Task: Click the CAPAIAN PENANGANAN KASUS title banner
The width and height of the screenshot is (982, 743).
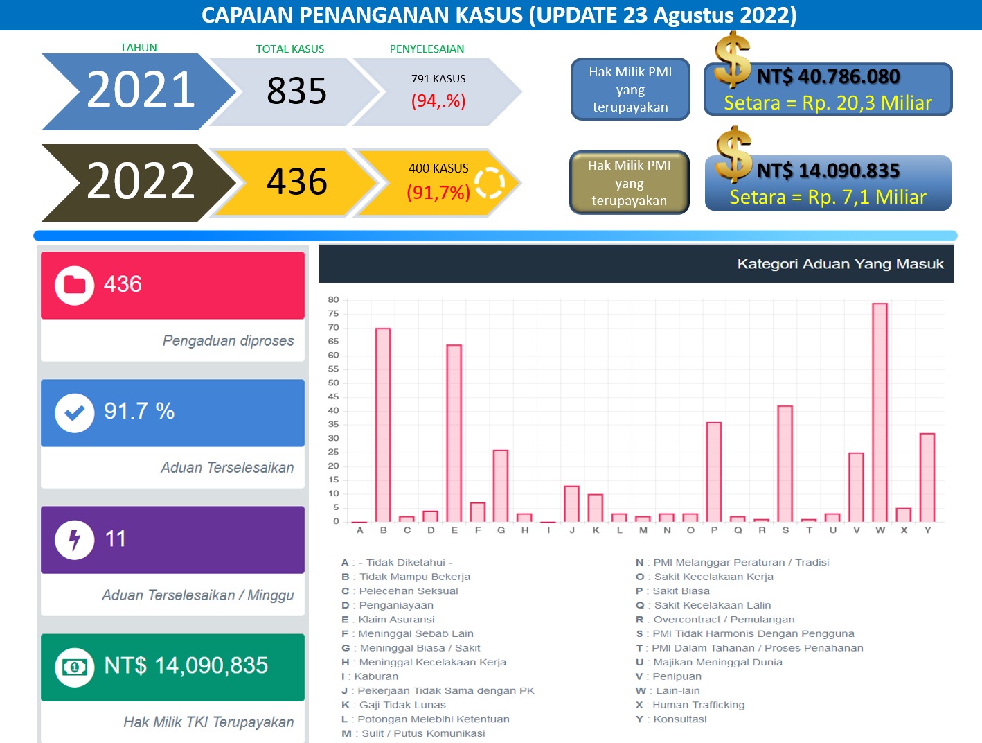Action: point(491,15)
